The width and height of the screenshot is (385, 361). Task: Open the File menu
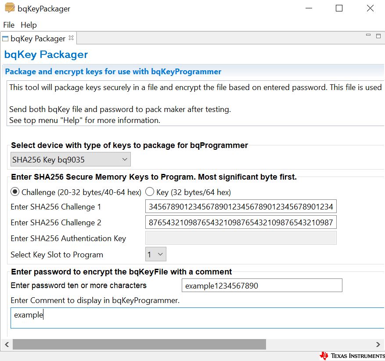point(9,25)
